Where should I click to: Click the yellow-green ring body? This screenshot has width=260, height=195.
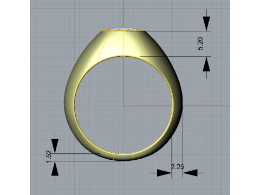click(x=123, y=95)
